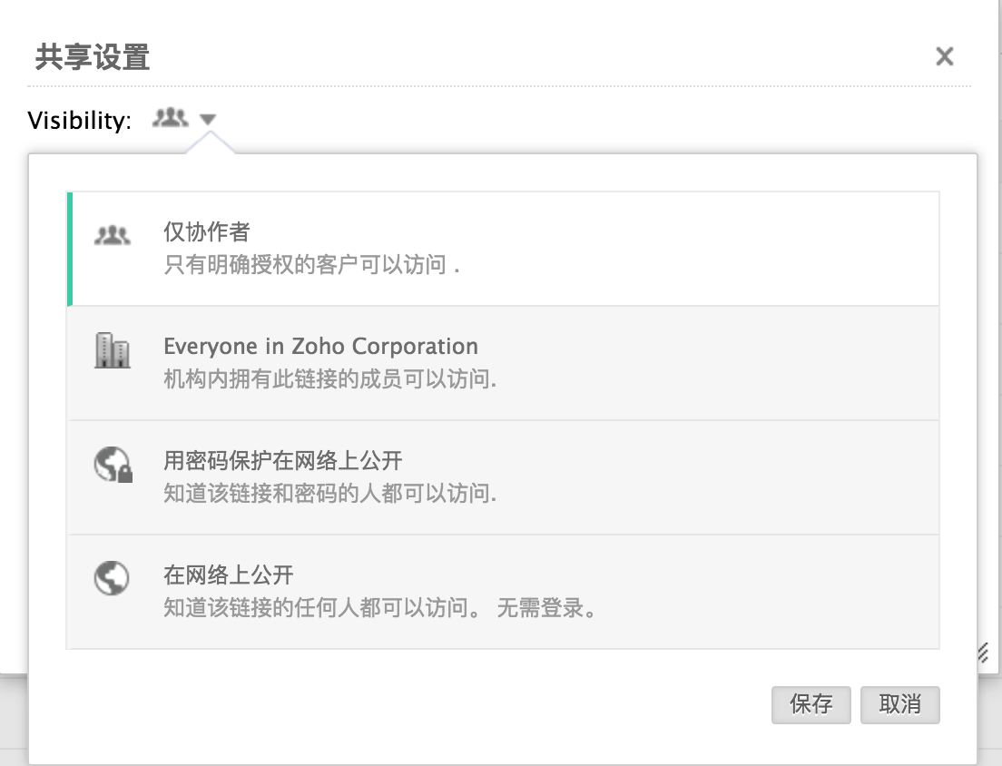Screen dimensions: 1002x766
Task: Click the 共享设置 dialog title
Action: 92,57
